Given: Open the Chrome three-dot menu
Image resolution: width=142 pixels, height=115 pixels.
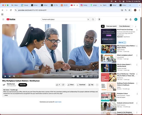Looking at the screenshot, I should [x=139, y=10].
